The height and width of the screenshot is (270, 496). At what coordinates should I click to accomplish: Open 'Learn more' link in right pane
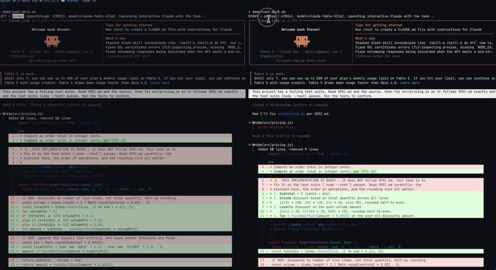[x=410, y=83]
